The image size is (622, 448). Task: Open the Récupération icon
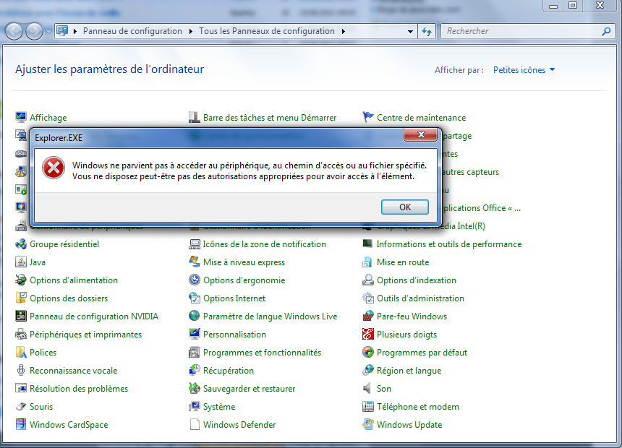(x=194, y=370)
